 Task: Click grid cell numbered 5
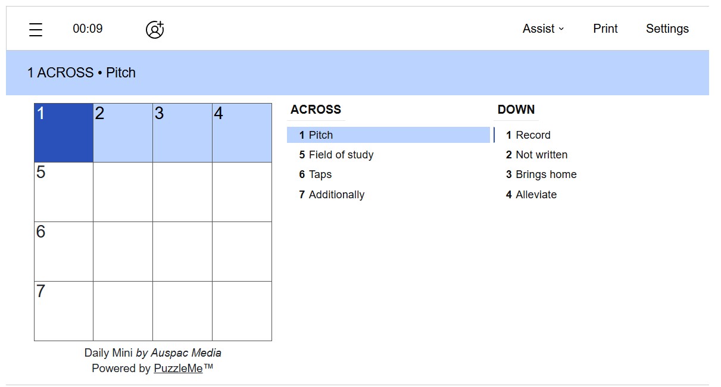(x=64, y=192)
